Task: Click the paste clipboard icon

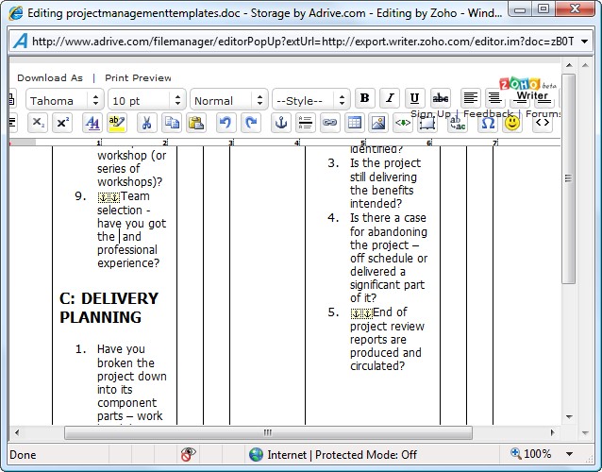Action: click(196, 123)
